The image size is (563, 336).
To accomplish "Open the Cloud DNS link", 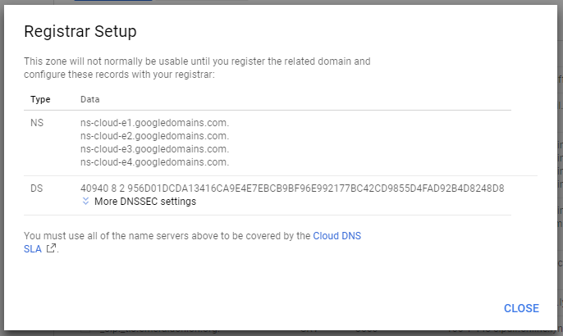I will (x=336, y=236).
